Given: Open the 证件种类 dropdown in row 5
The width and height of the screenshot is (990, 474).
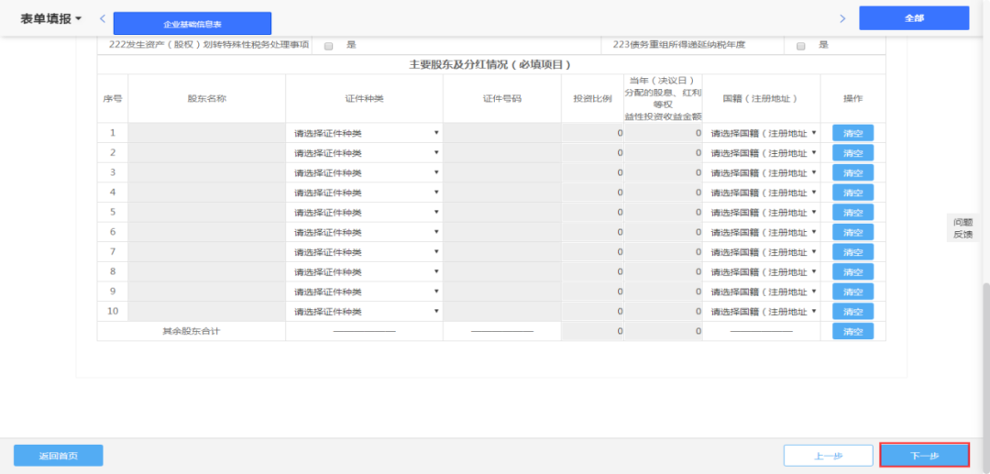Looking at the screenshot, I should tap(365, 213).
